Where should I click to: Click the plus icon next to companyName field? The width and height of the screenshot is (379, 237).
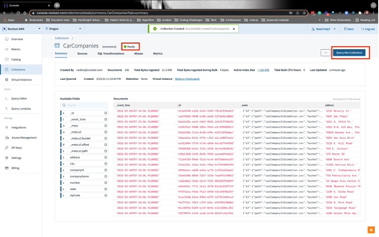tap(105, 176)
